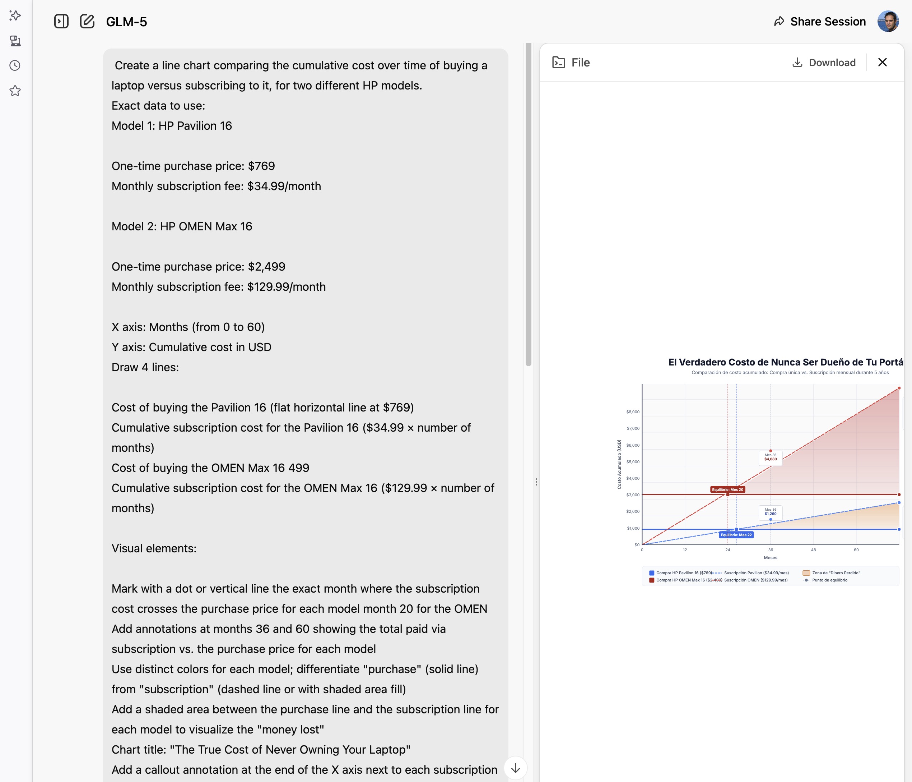Click the download arrow icon
The height and width of the screenshot is (782, 912).
(x=797, y=63)
